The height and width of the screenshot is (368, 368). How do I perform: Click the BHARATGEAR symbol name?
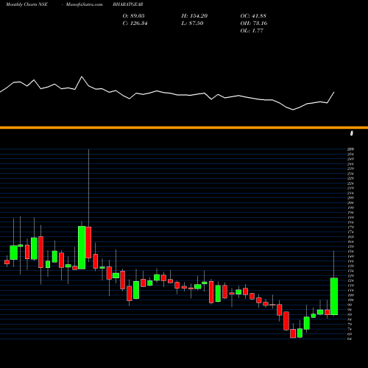tap(128, 4)
